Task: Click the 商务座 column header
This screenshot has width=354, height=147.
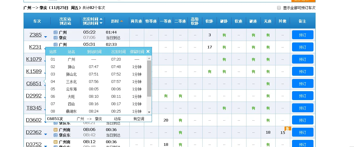Action: [x=136, y=21]
